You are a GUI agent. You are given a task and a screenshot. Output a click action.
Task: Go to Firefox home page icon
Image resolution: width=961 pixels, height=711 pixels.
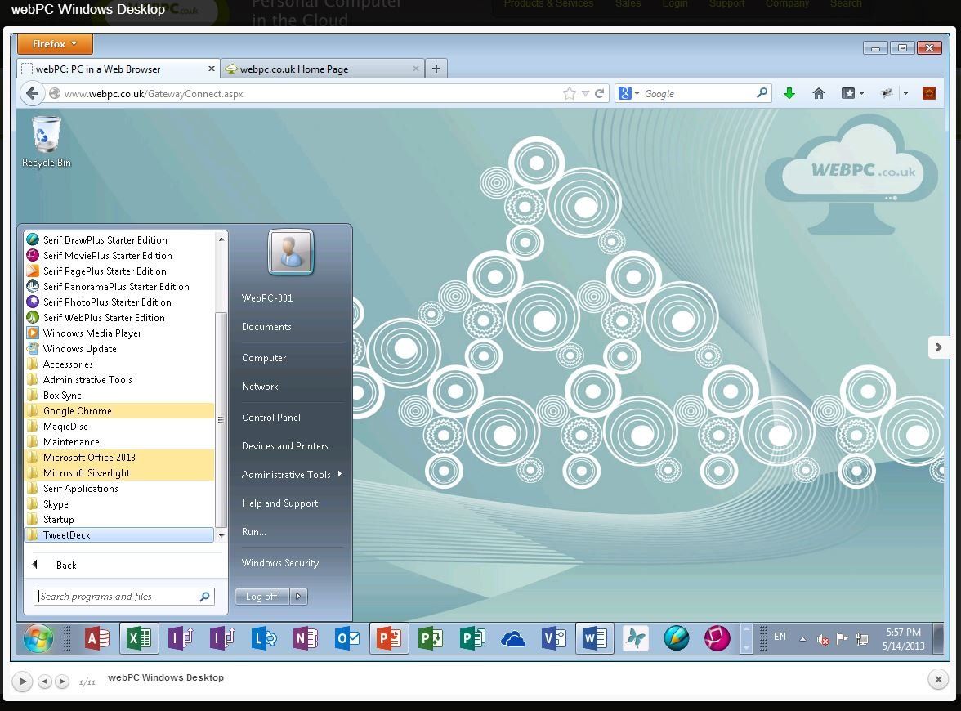818,93
